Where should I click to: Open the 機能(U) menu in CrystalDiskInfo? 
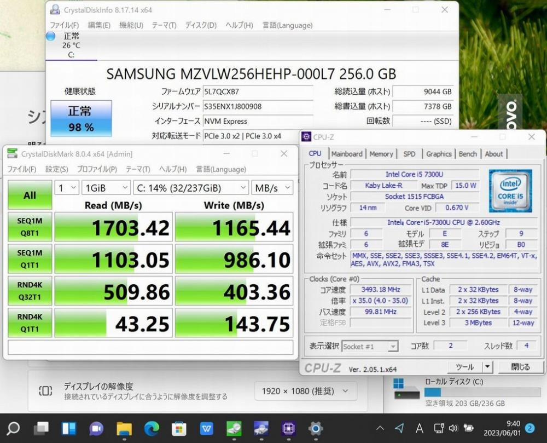coord(131,25)
